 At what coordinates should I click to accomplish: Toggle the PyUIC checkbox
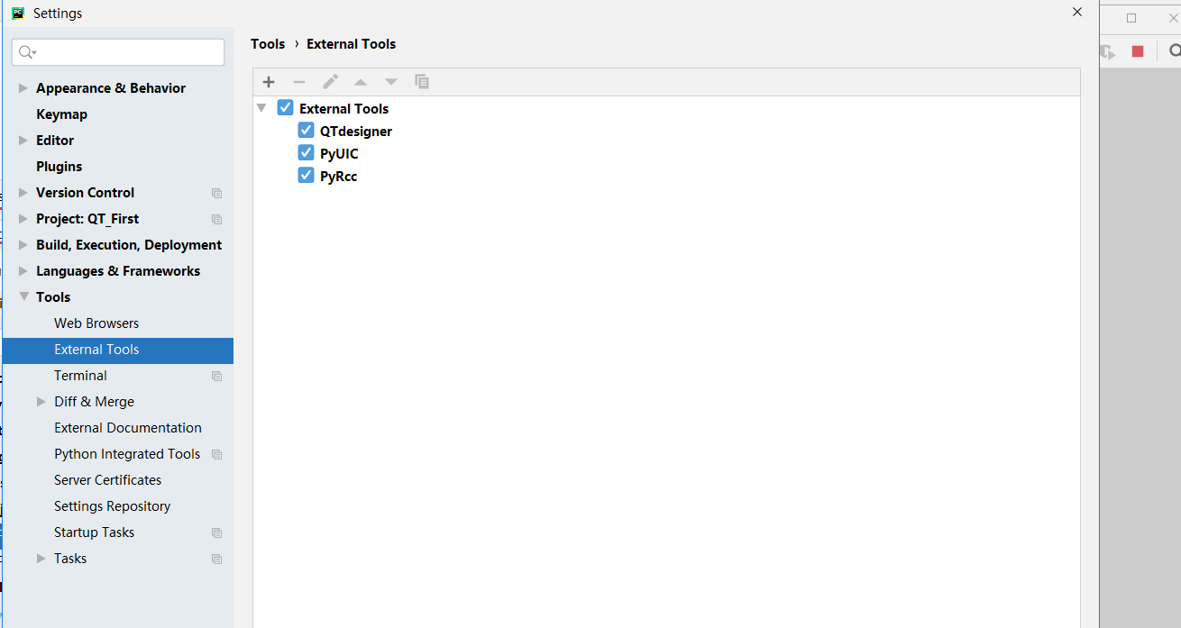[307, 152]
